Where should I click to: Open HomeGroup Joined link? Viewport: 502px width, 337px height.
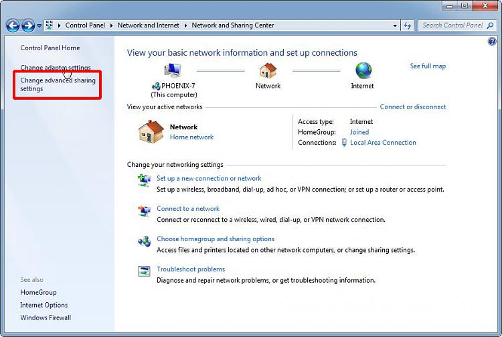coord(359,132)
